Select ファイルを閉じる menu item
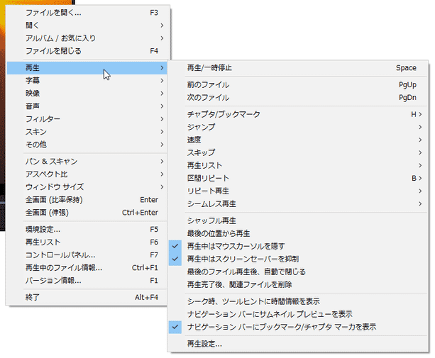Screen dimensions: 435x358 click(53, 51)
